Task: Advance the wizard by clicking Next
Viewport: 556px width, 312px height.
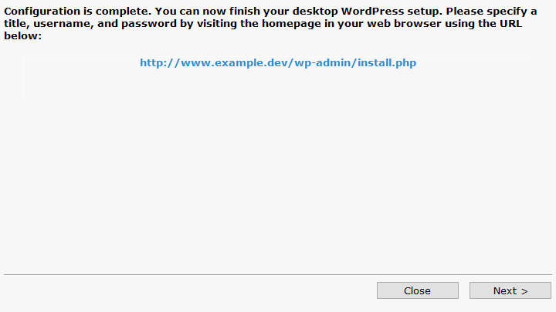Action: tap(510, 290)
